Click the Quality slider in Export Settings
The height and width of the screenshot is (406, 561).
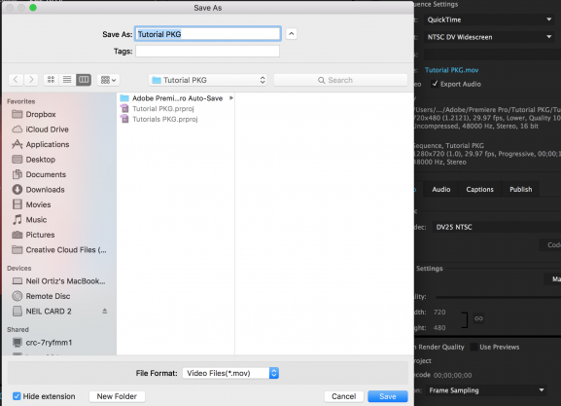pyautogui.click(x=499, y=297)
